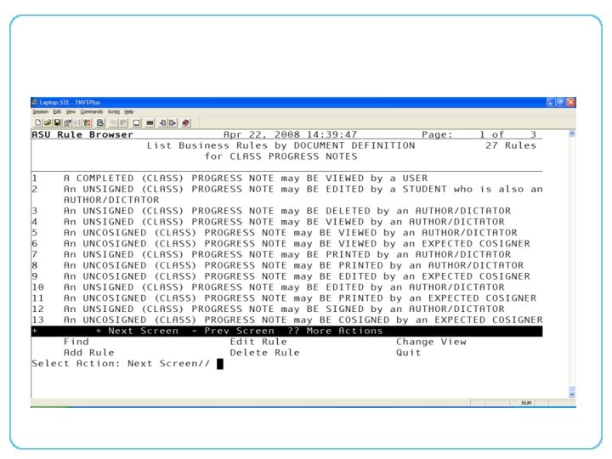This screenshot has width=612, height=459.
Task: Click '- Prev Screen' in the highlighted bar
Action: tap(233, 331)
